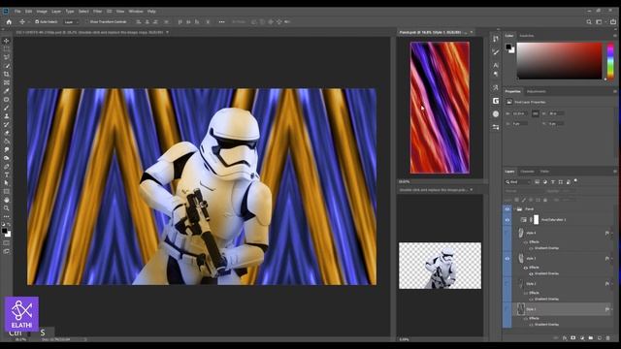Click the hue slider strip in Color panel
The width and height of the screenshot is (621, 349).
pyautogui.click(x=610, y=61)
